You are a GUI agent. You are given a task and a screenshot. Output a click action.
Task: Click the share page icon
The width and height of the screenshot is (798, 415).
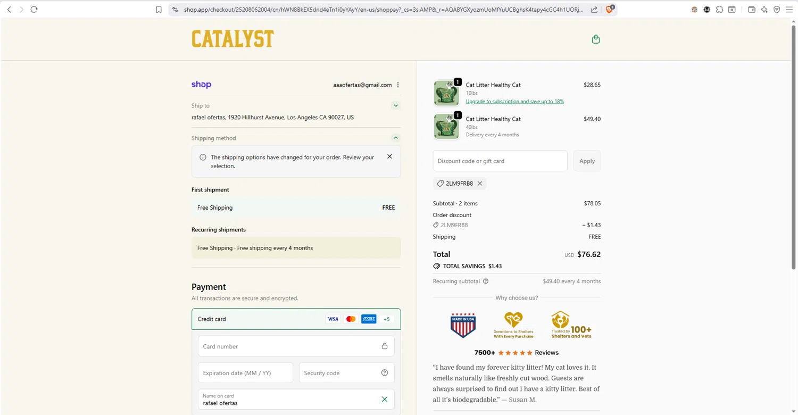[x=594, y=10]
